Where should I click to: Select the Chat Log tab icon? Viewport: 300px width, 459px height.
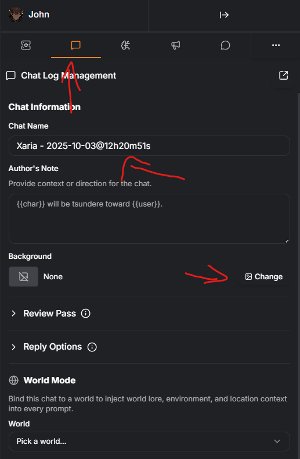(75, 45)
